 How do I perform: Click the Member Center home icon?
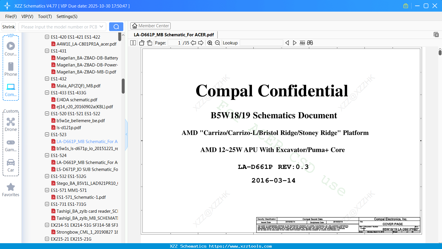pos(135,26)
